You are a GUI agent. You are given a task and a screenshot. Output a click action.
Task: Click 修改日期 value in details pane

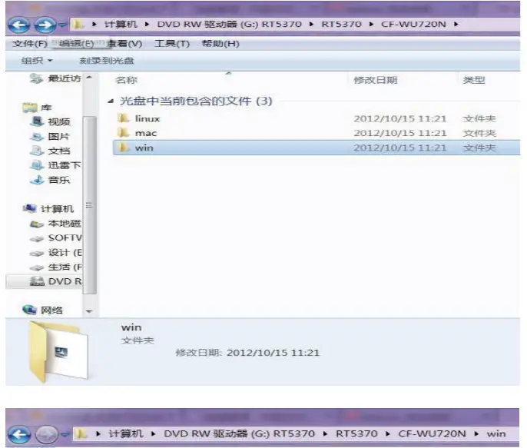click(273, 353)
